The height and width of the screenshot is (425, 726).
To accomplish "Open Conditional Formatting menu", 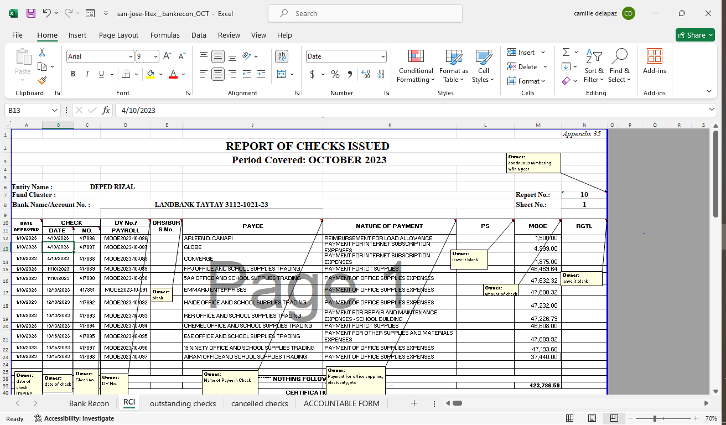I will pyautogui.click(x=416, y=66).
